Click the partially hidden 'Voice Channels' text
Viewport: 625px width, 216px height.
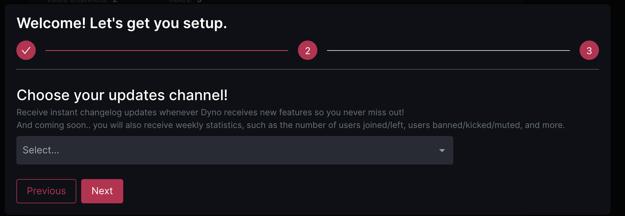(x=78, y=1)
